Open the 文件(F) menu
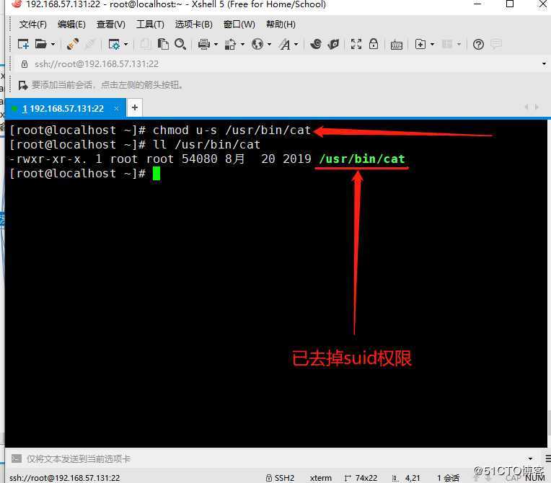The height and width of the screenshot is (483, 551). (32, 25)
